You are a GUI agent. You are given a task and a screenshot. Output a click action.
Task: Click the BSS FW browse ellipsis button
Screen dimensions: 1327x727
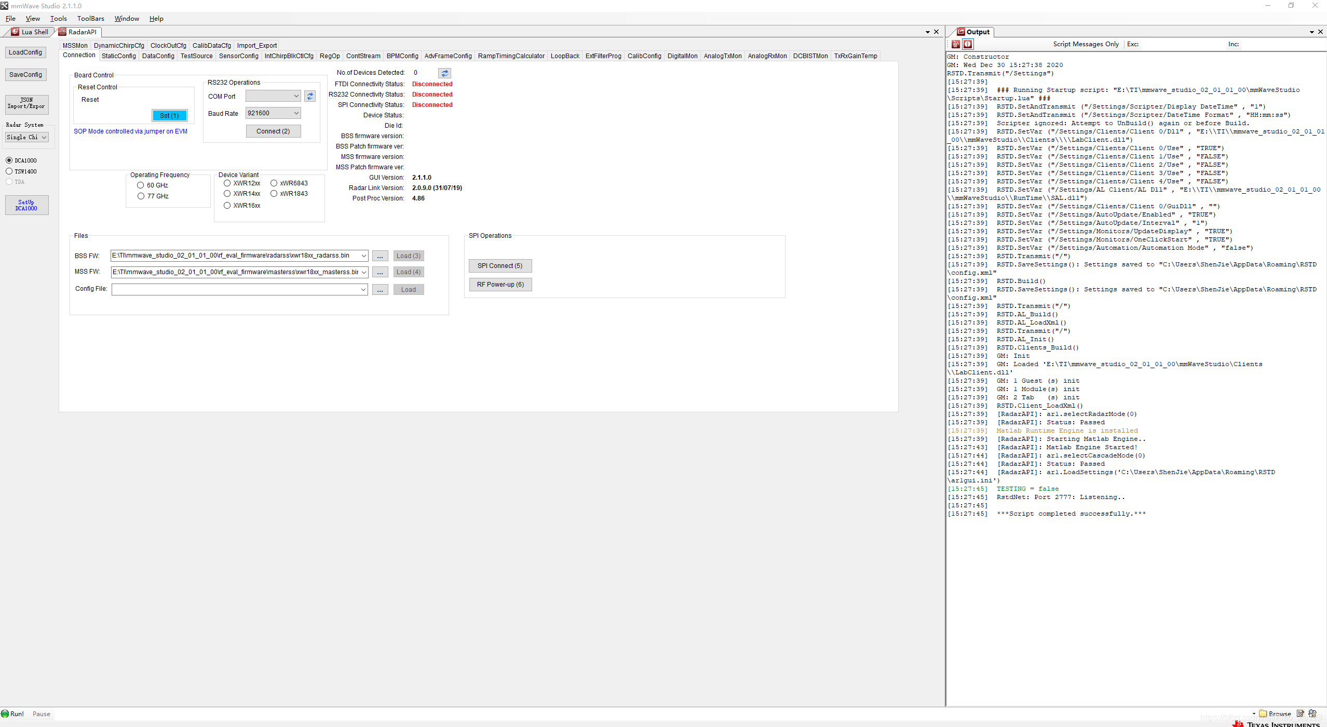pos(380,256)
